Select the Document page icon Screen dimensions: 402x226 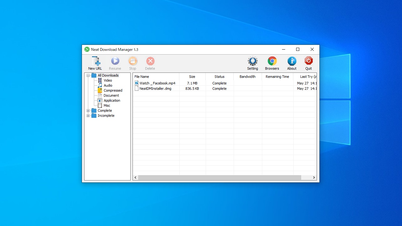point(100,95)
